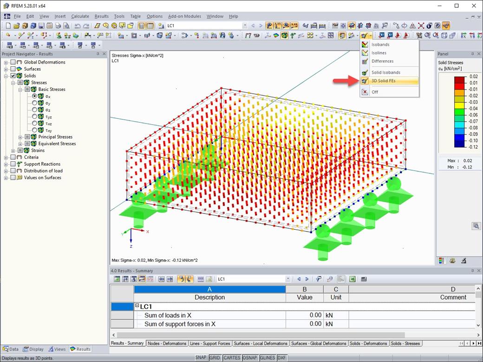Enable the Global Deformations checkbox
Screen dimensions: 483x362
(14, 62)
